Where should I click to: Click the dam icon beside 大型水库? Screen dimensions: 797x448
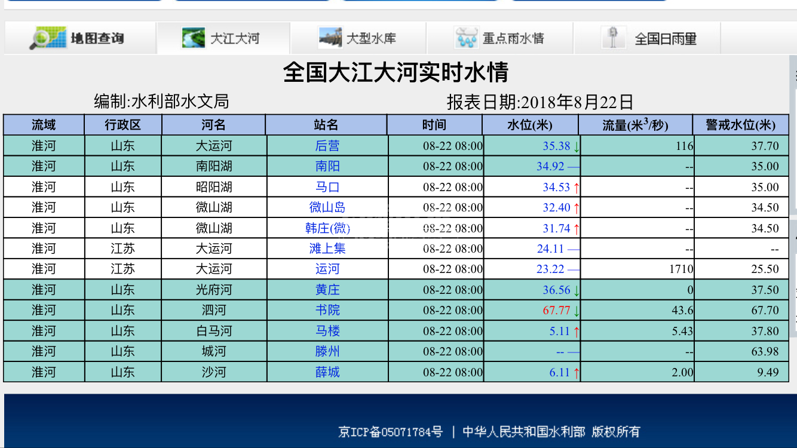[x=329, y=37]
